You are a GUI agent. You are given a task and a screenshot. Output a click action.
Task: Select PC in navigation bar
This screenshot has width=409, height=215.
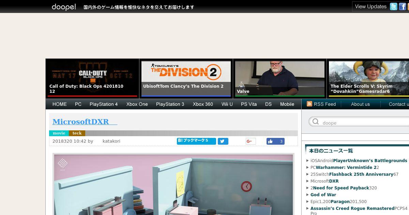click(78, 104)
